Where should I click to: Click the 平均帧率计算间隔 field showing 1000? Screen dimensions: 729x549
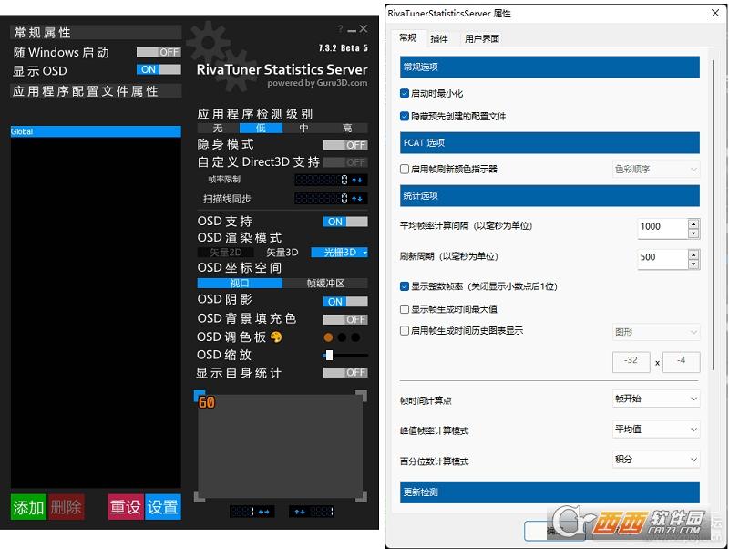662,227
